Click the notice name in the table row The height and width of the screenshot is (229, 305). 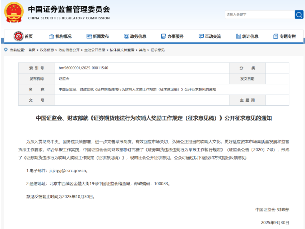137,90
